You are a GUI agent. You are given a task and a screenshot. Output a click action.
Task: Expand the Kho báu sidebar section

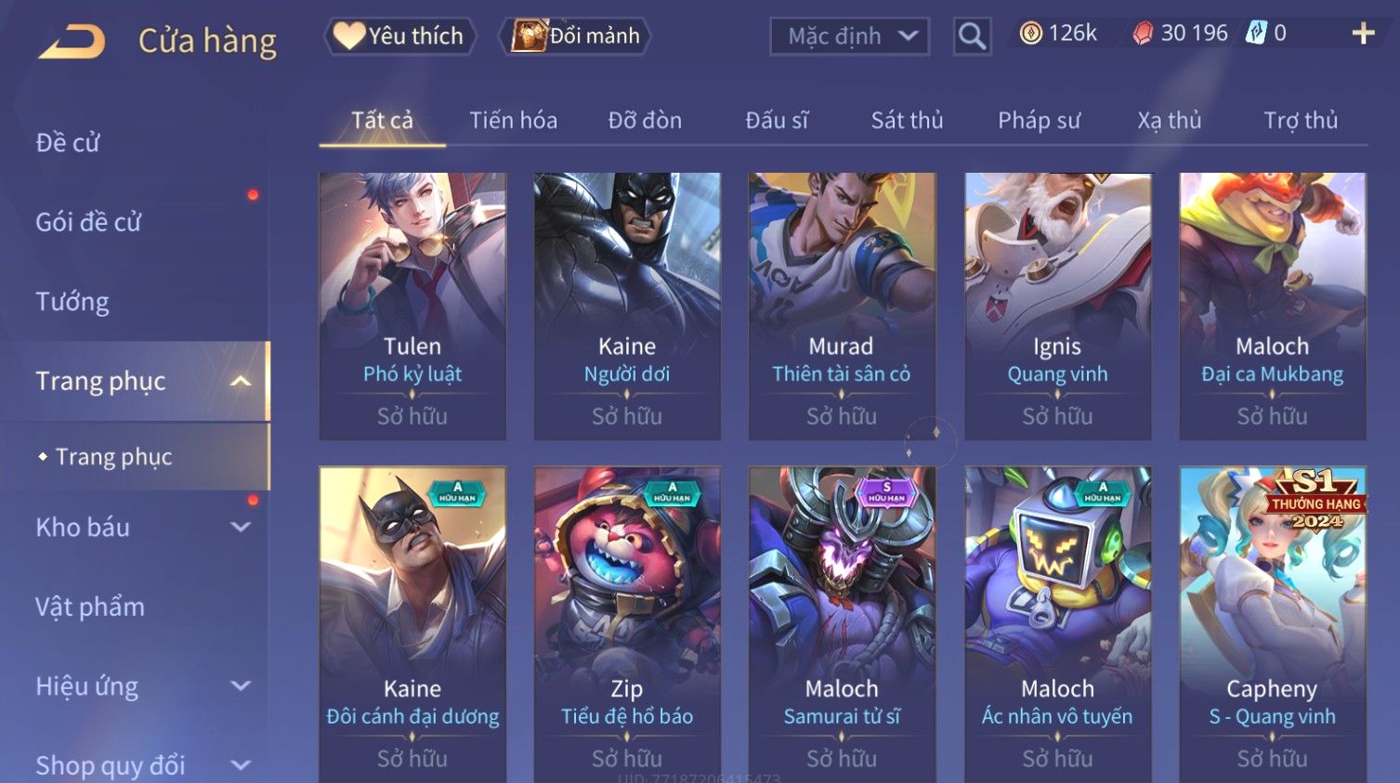(241, 528)
